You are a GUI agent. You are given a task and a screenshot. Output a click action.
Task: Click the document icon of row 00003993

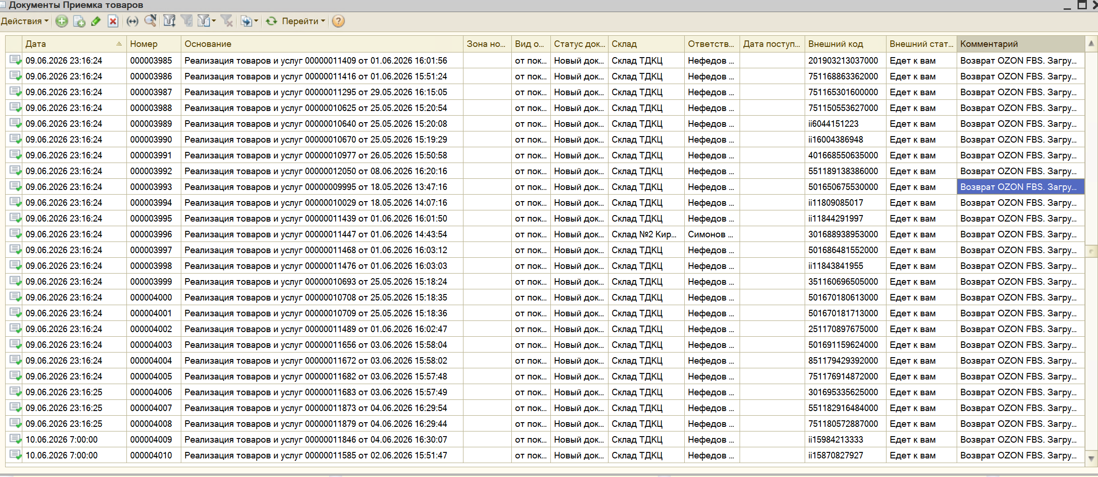pos(15,187)
